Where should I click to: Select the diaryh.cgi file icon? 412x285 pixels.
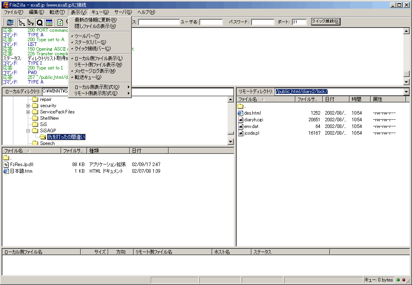240,120
